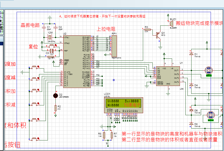Select the LCD1 LM016L display
The image size is (224, 151).
pyautogui.click(x=123, y=105)
